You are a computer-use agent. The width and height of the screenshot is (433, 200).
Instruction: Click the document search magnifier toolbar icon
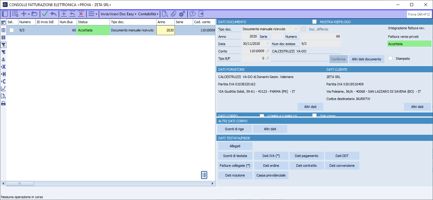165,14
